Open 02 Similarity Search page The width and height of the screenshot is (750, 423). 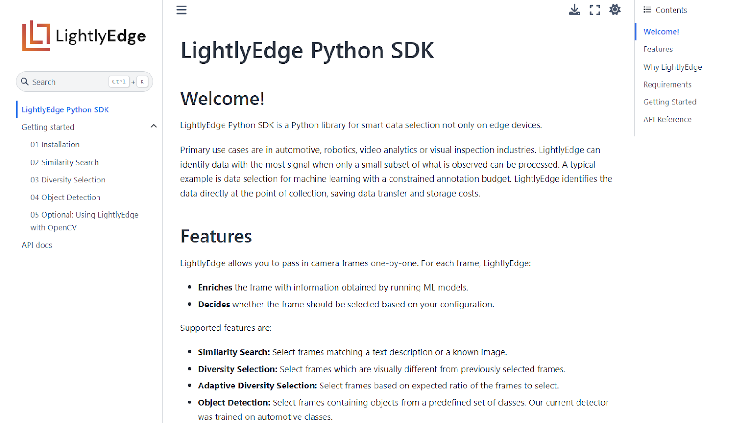coord(65,162)
